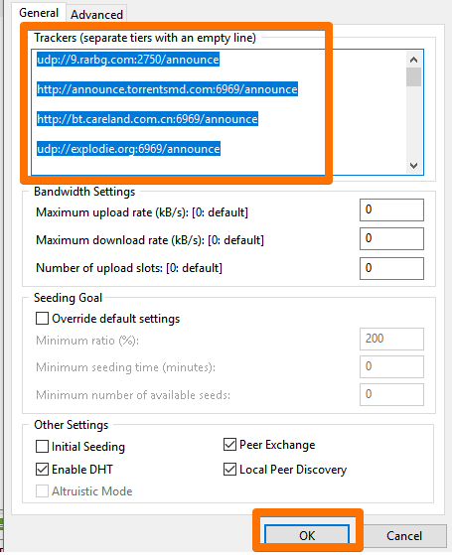The image size is (452, 555).
Task: Click the Minimum ratio field showing 200
Action: (391, 339)
